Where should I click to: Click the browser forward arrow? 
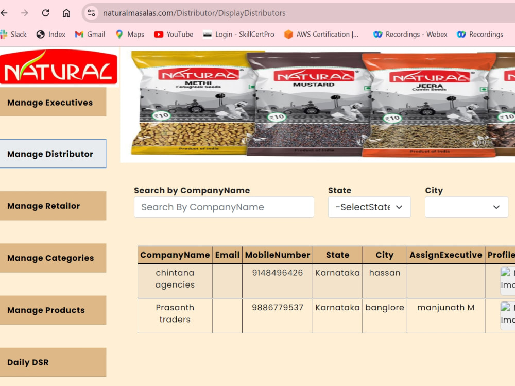[25, 13]
